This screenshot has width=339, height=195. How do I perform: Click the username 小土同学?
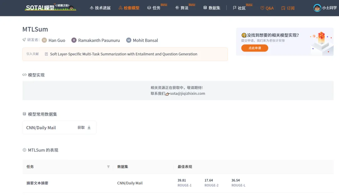(x=329, y=8)
